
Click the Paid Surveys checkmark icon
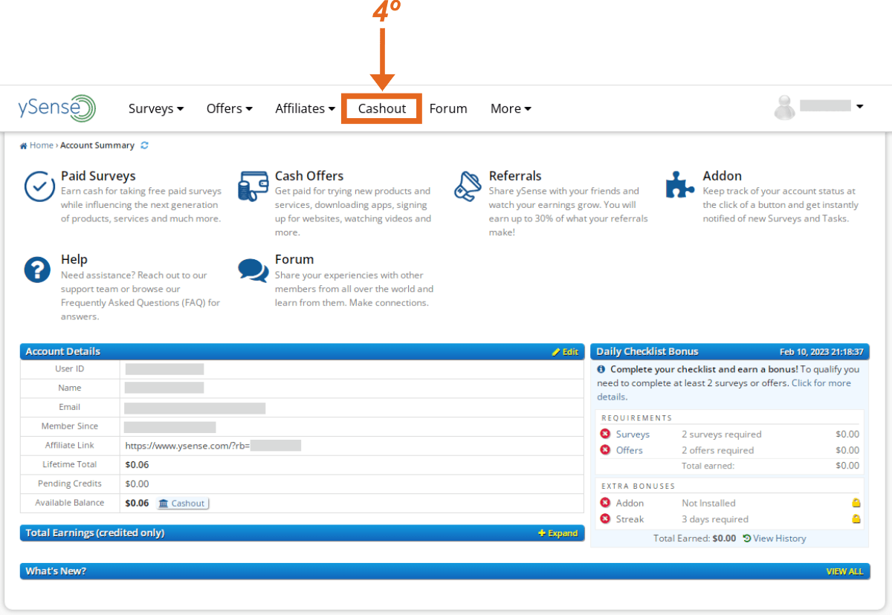coord(39,186)
